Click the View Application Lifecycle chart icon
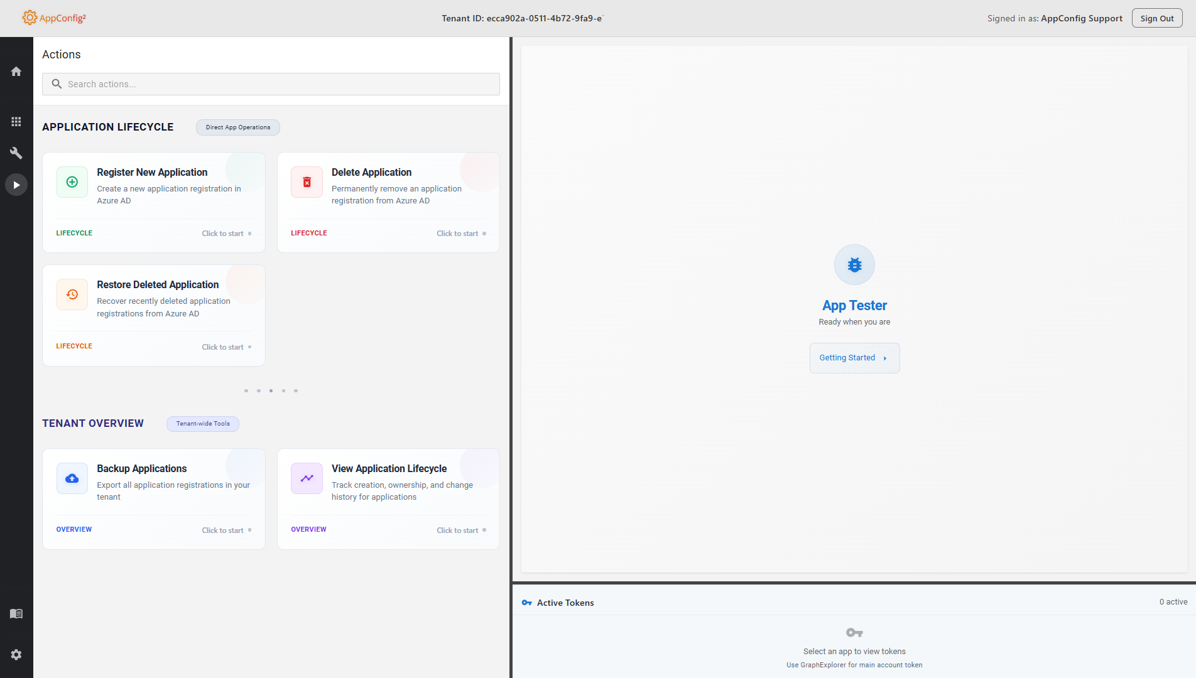This screenshot has height=678, width=1196. (307, 478)
